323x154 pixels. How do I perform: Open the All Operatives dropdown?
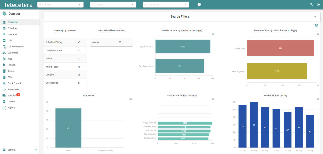[x=166, y=4]
